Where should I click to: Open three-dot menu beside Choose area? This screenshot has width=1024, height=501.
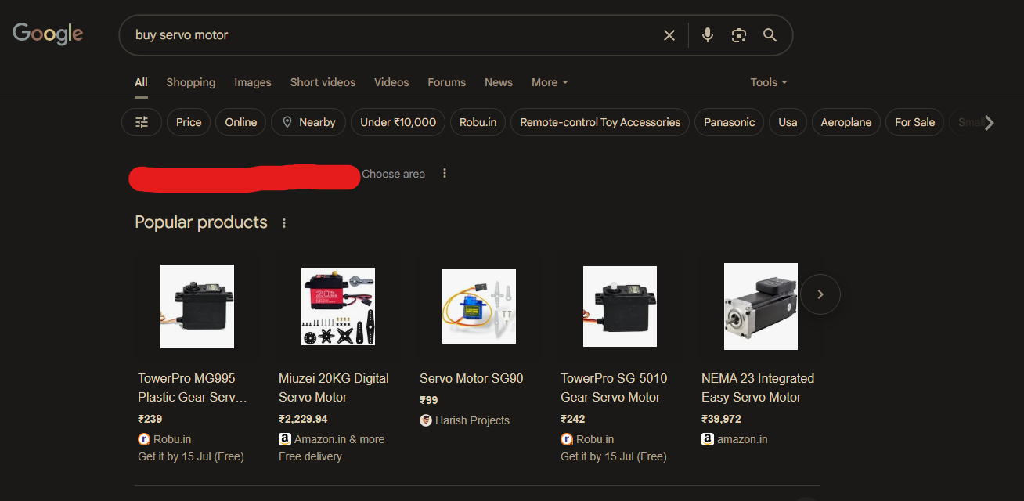click(x=445, y=174)
